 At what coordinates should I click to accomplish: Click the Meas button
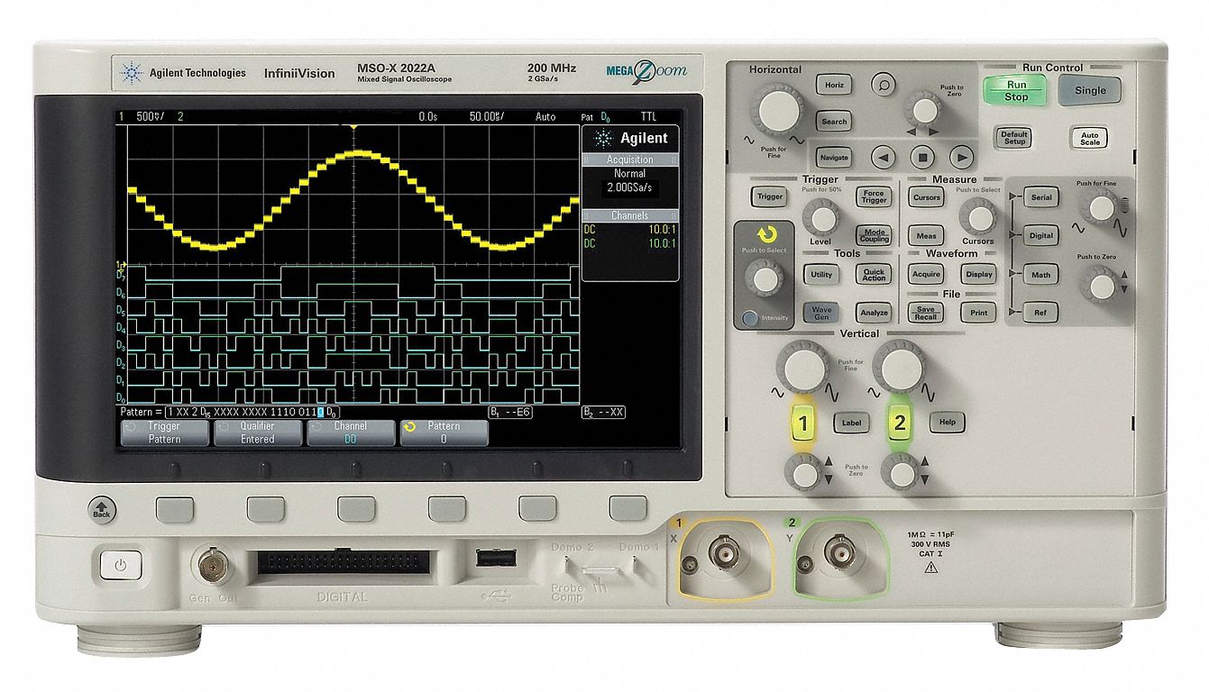[926, 236]
